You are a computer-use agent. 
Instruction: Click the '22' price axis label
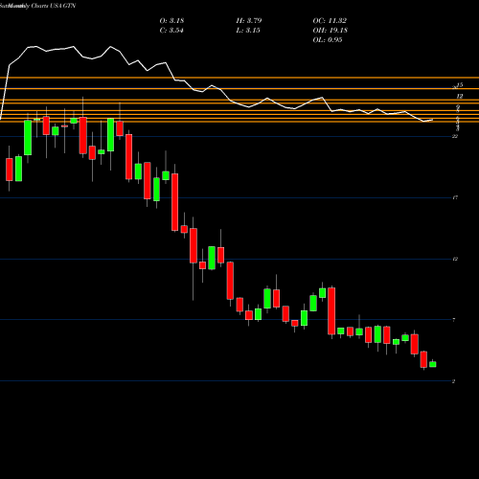455,136
